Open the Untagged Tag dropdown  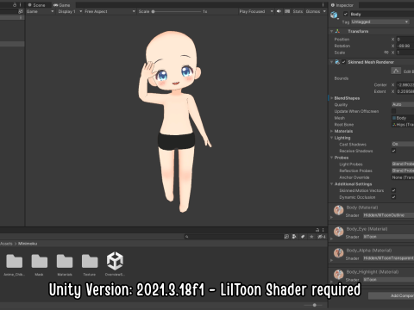379,22
